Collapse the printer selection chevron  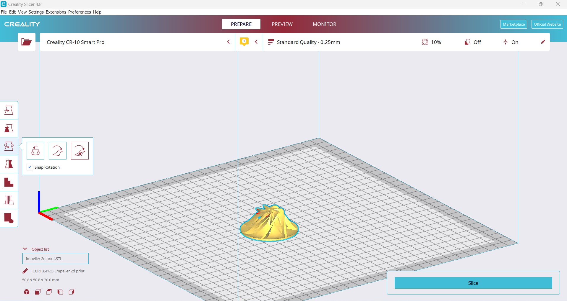[x=229, y=42]
